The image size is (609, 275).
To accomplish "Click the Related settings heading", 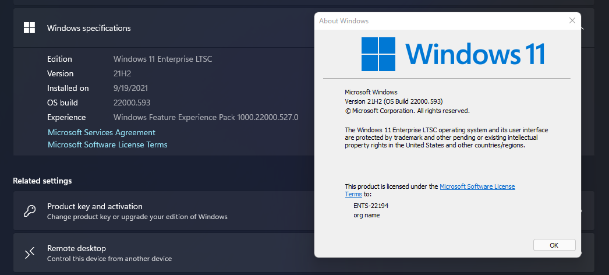I will tap(43, 181).
